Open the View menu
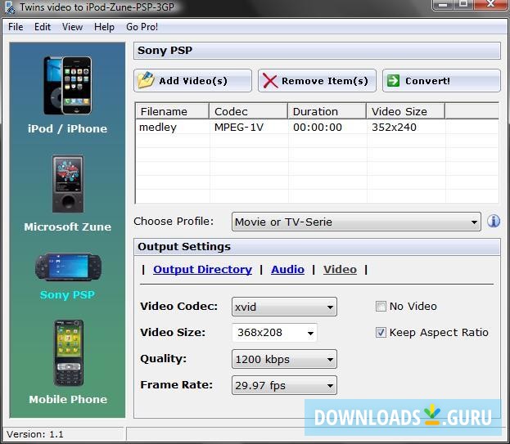Screen dimensions: 510x444 tap(72, 27)
